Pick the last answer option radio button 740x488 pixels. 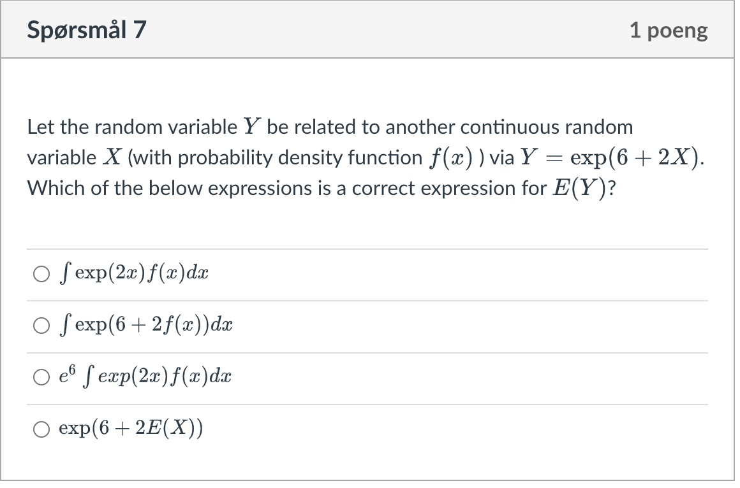[x=41, y=429]
